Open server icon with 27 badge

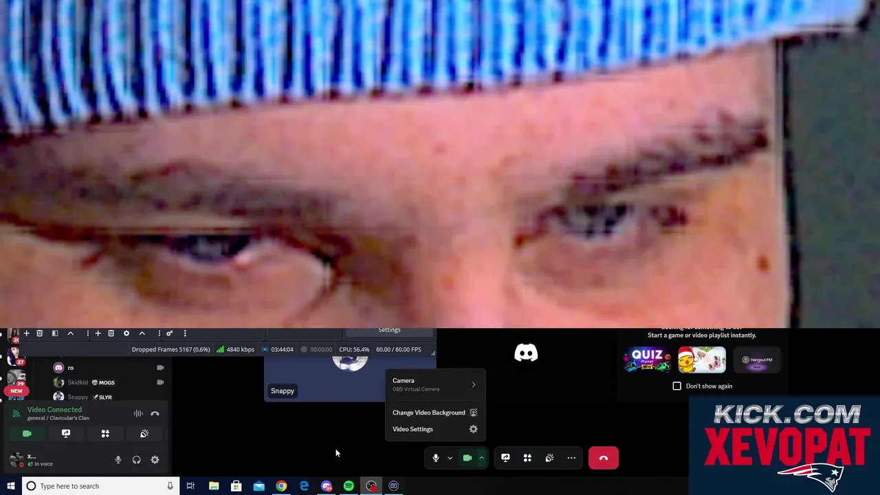coord(14,355)
